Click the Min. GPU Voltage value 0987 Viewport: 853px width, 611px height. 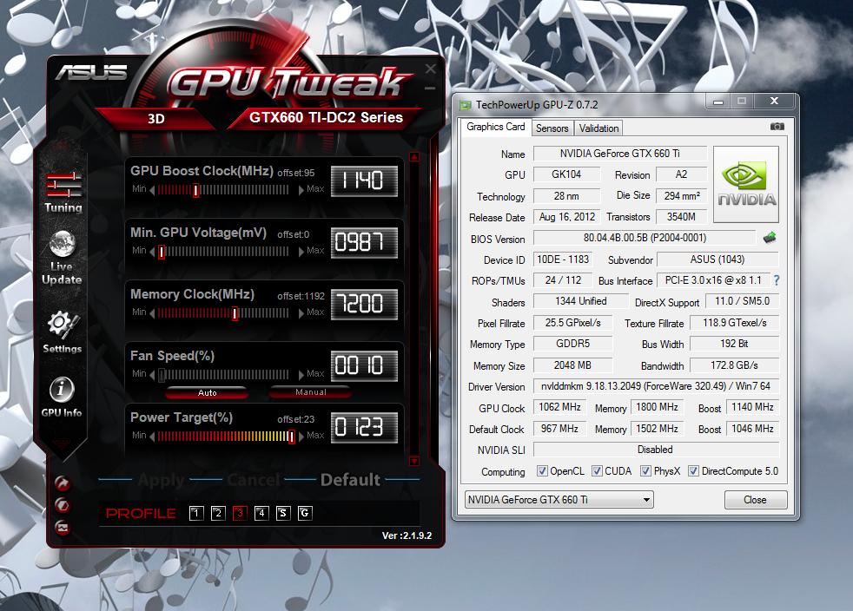click(364, 242)
